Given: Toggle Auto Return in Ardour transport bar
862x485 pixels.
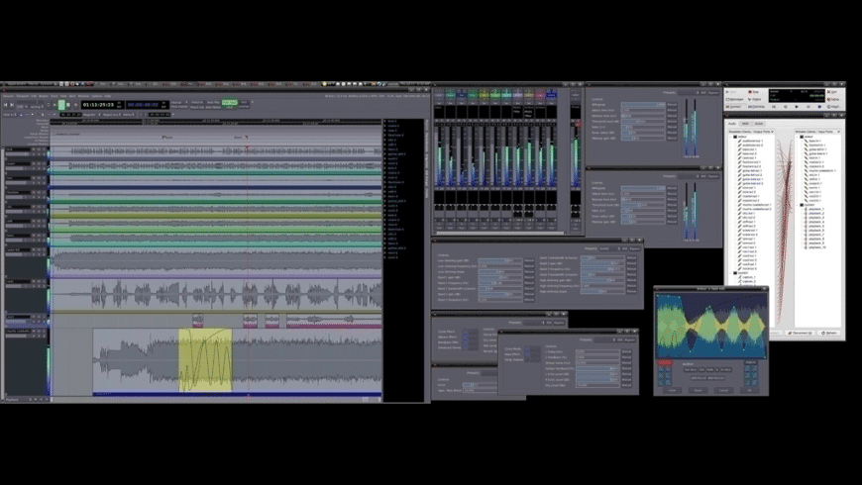Looking at the screenshot, I should click(x=213, y=107).
